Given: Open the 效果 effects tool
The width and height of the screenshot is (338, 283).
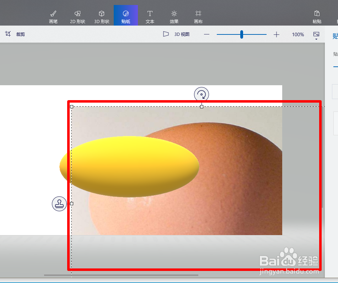Looking at the screenshot, I should pyautogui.click(x=174, y=17).
